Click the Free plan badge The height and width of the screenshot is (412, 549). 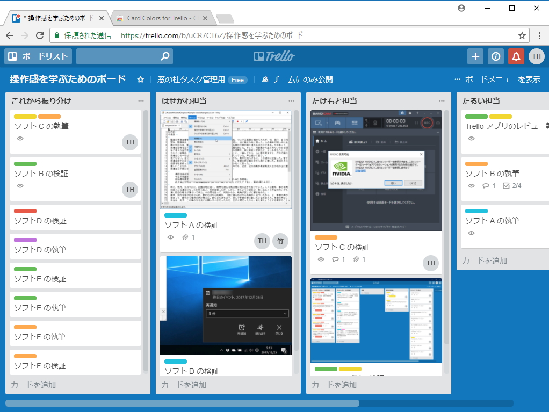pyautogui.click(x=237, y=80)
